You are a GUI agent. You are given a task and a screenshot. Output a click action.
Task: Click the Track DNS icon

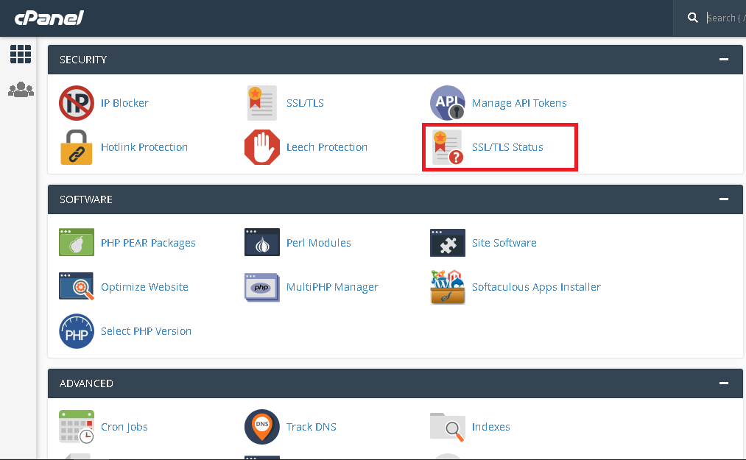pyautogui.click(x=262, y=427)
